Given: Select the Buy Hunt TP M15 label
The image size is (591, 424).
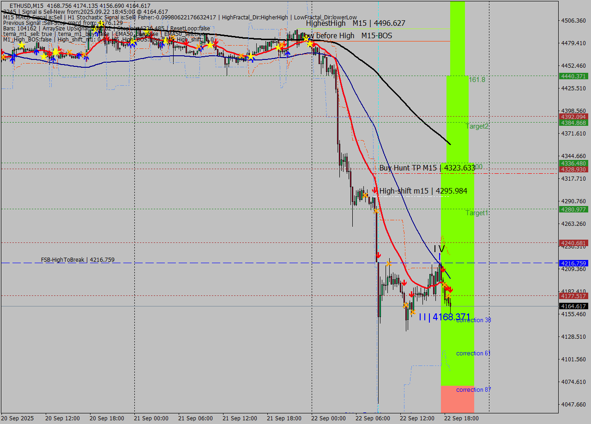Looking at the screenshot, I should click(x=427, y=168).
